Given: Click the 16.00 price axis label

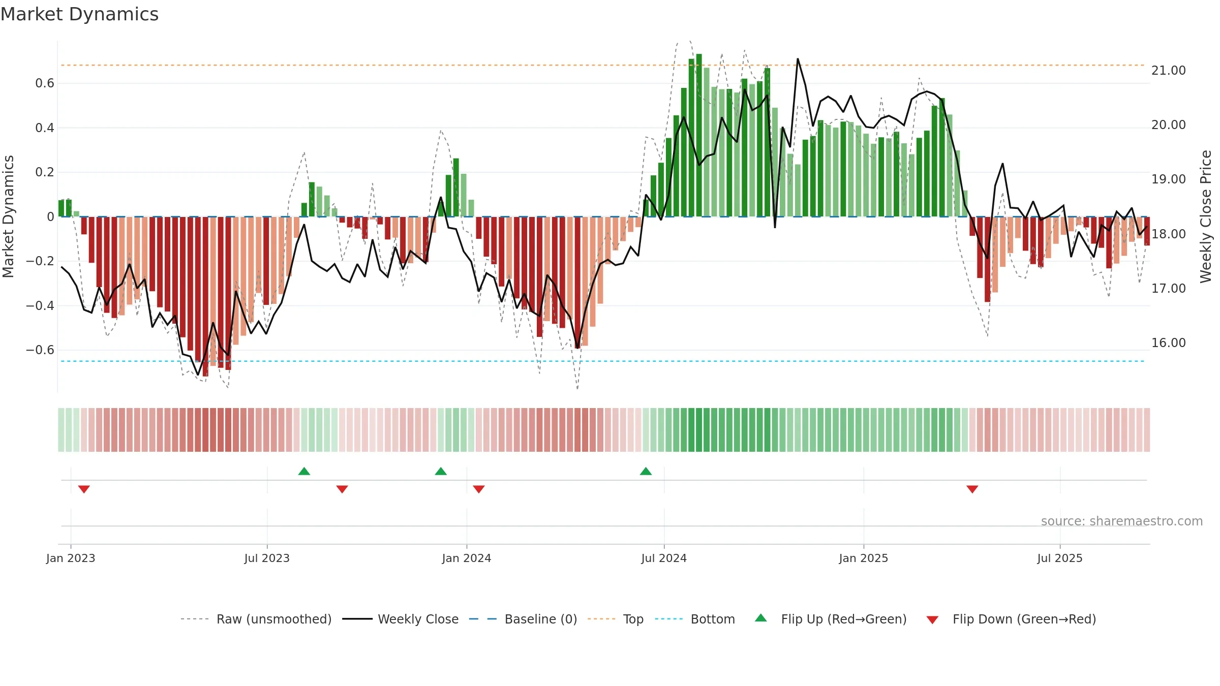Looking at the screenshot, I should [x=1169, y=342].
